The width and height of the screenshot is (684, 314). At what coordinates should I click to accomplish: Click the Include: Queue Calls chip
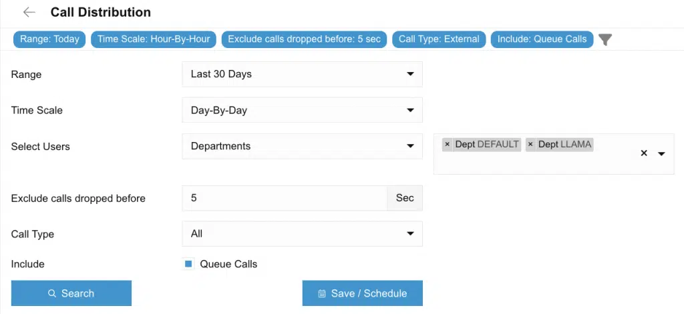(542, 39)
